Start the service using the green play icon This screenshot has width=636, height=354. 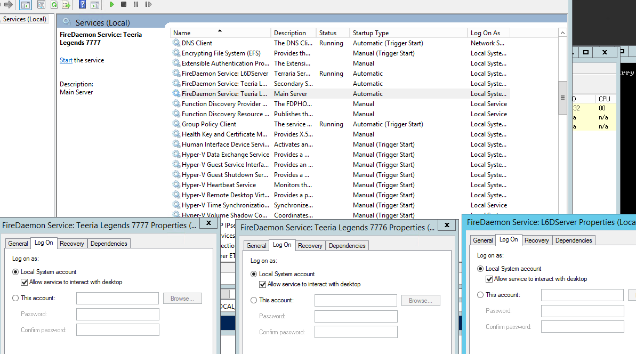tap(112, 5)
